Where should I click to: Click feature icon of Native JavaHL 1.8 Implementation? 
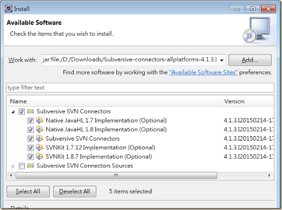point(40,130)
